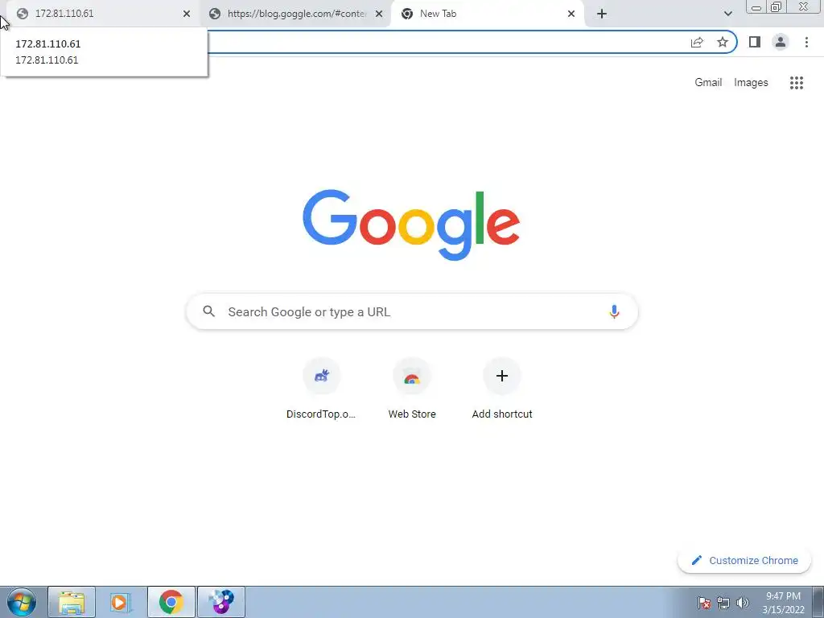Image resolution: width=824 pixels, height=618 pixels.
Task: Restore down the Chrome window
Action: coord(776,6)
